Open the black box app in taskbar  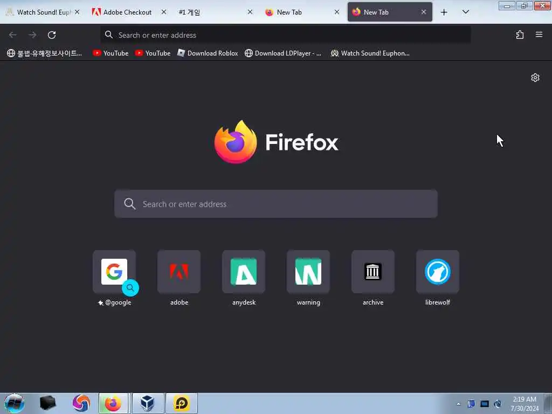pos(47,403)
